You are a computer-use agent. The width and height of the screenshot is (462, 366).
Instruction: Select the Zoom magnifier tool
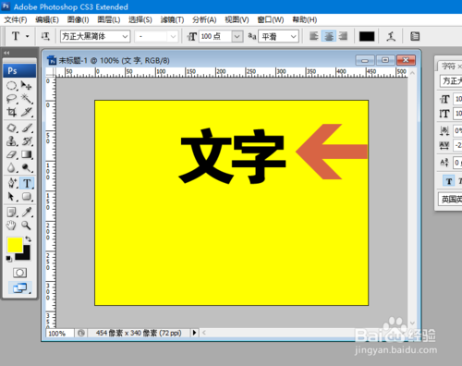(x=27, y=226)
